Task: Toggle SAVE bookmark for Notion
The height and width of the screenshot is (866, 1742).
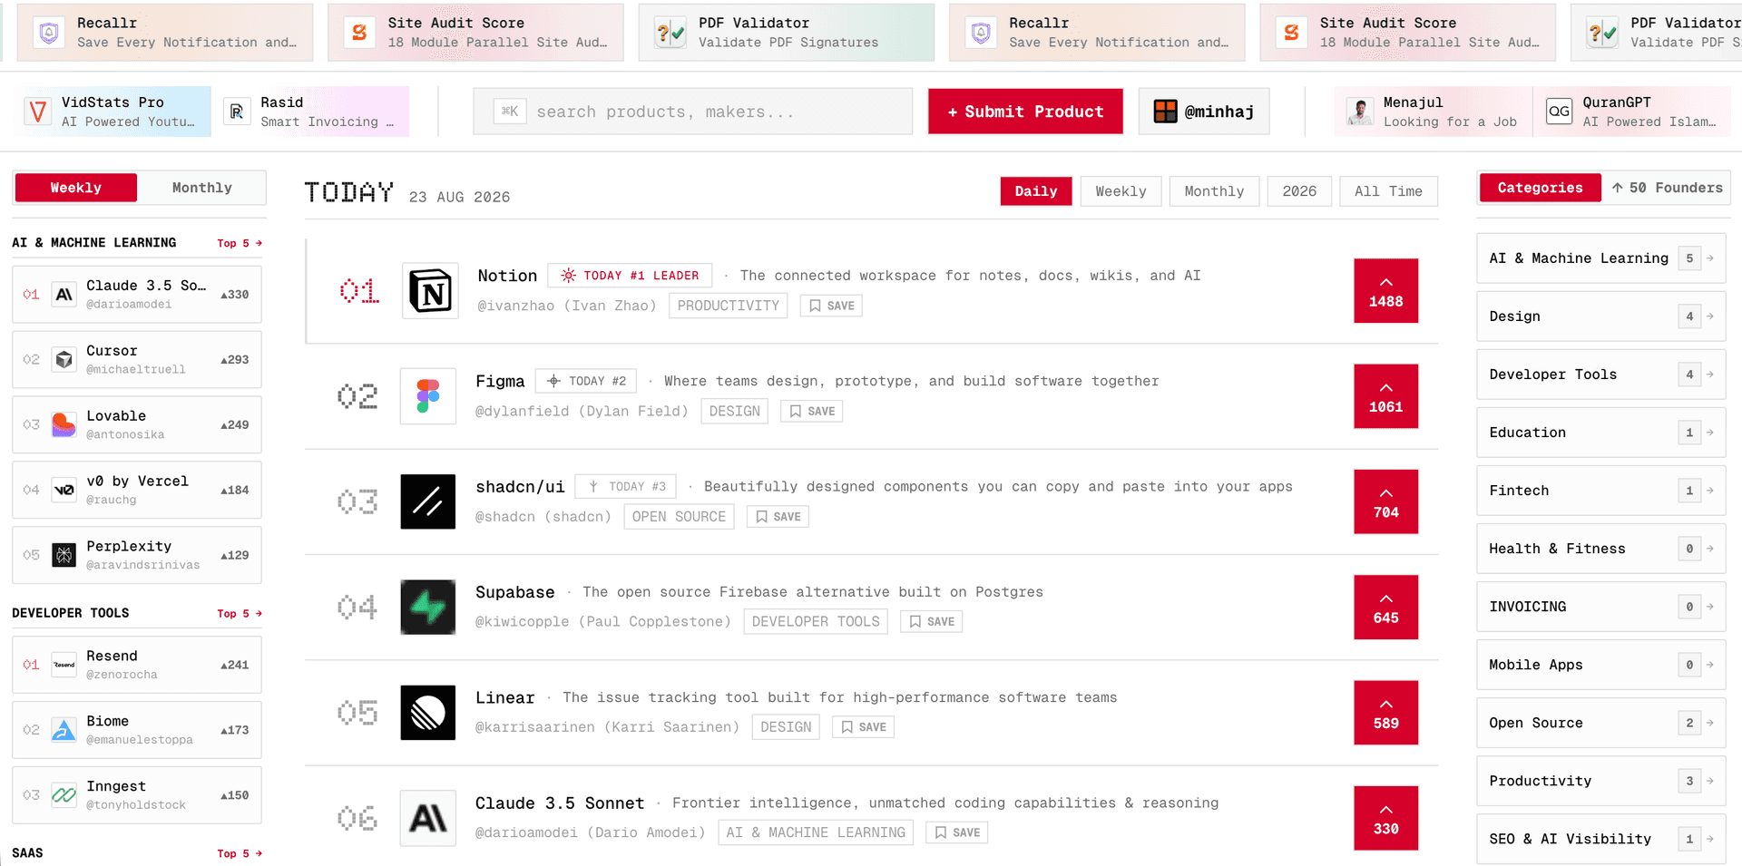Action: point(831,306)
